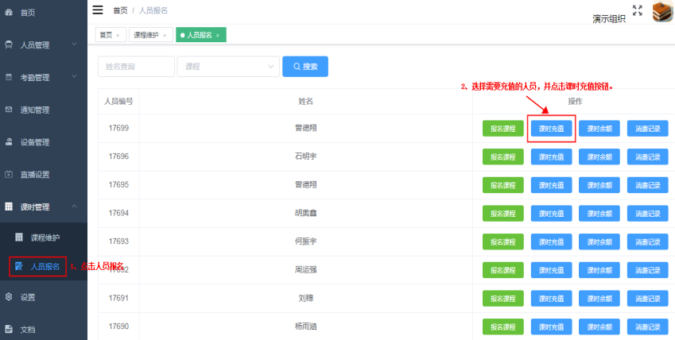Open the 课程 dropdown selector
Screen dimensions: 675x340
pyautogui.click(x=229, y=67)
